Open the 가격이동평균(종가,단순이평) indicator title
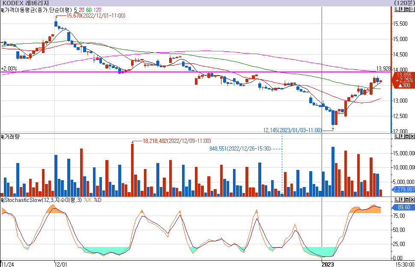The image size is (415, 267). [38, 10]
